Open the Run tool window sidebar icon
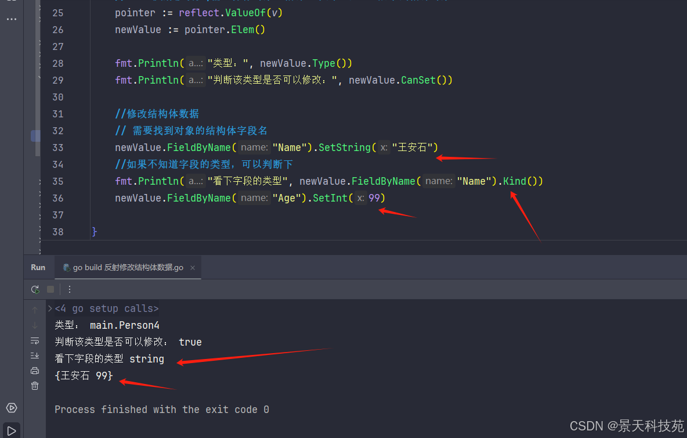Viewport: 687px width, 438px height. 12,431
